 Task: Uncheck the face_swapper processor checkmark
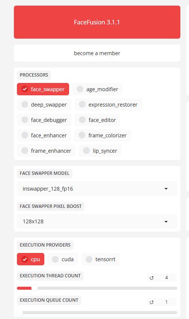pyautogui.click(x=25, y=89)
